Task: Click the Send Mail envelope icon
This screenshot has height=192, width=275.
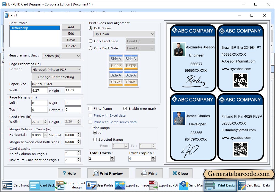Action: 184,185
